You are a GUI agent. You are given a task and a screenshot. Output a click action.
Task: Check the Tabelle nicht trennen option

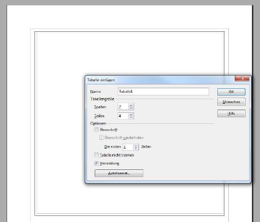(96, 155)
